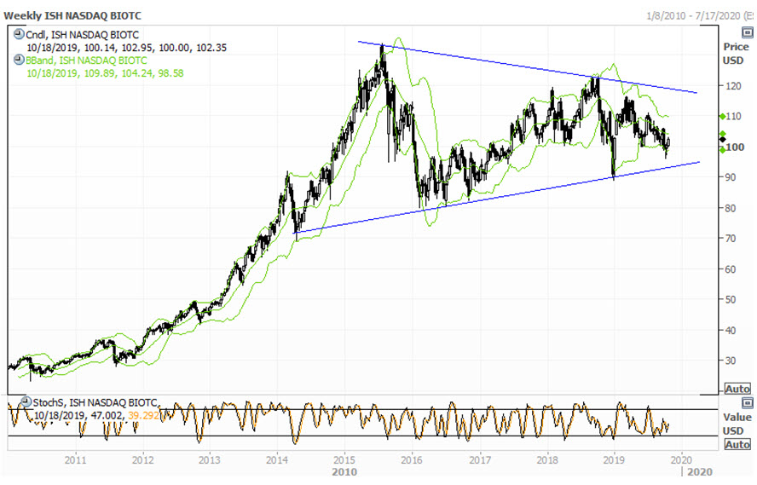Image resolution: width=757 pixels, height=485 pixels.
Task: Click the 110 price axis label
Action: point(733,116)
